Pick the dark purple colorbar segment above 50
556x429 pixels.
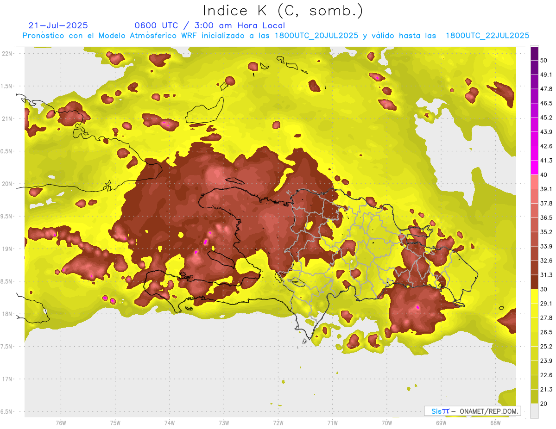[x=534, y=53]
